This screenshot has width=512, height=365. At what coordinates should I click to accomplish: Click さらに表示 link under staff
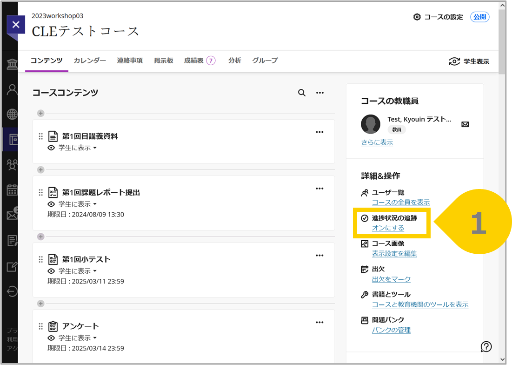point(377,142)
